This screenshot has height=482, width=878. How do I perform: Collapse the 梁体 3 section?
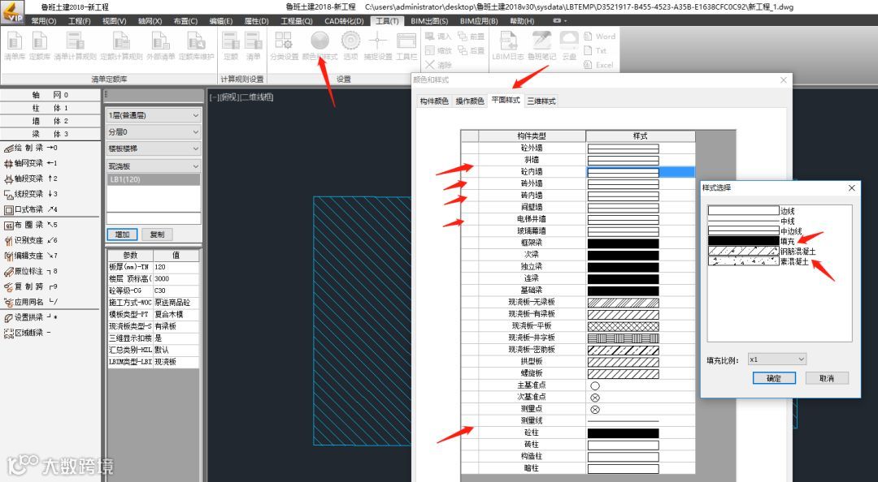[50, 134]
